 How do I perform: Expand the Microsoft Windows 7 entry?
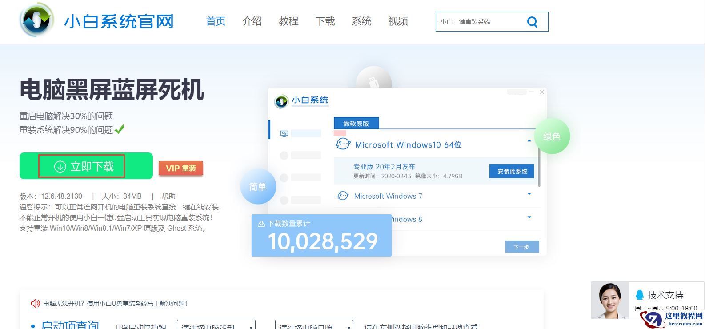point(529,194)
